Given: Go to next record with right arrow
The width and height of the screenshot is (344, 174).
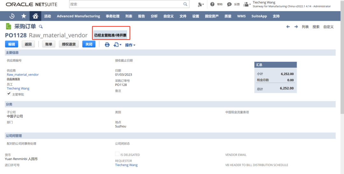Looking at the screenshot, I should pos(296,27).
